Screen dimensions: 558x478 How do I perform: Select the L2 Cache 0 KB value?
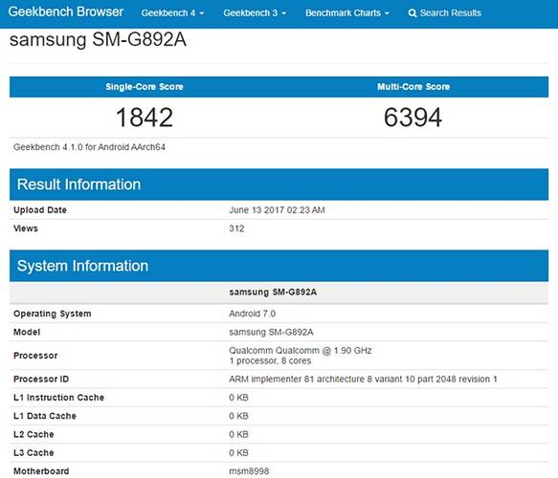coord(238,435)
